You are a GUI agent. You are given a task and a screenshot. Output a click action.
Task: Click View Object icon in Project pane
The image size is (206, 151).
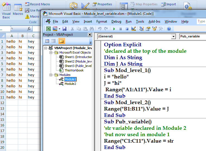tap(54, 41)
